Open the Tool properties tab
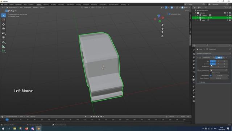The height and width of the screenshot is (131, 232). [194, 50]
